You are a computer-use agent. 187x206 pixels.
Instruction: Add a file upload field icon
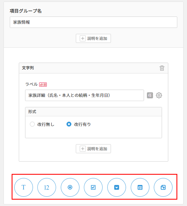point(163,187)
